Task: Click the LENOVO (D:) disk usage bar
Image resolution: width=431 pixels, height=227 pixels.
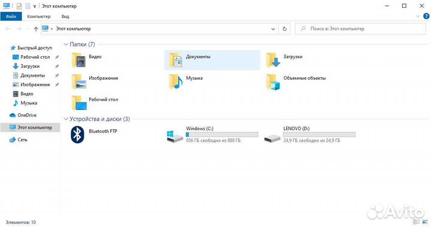Action: [x=319, y=135]
